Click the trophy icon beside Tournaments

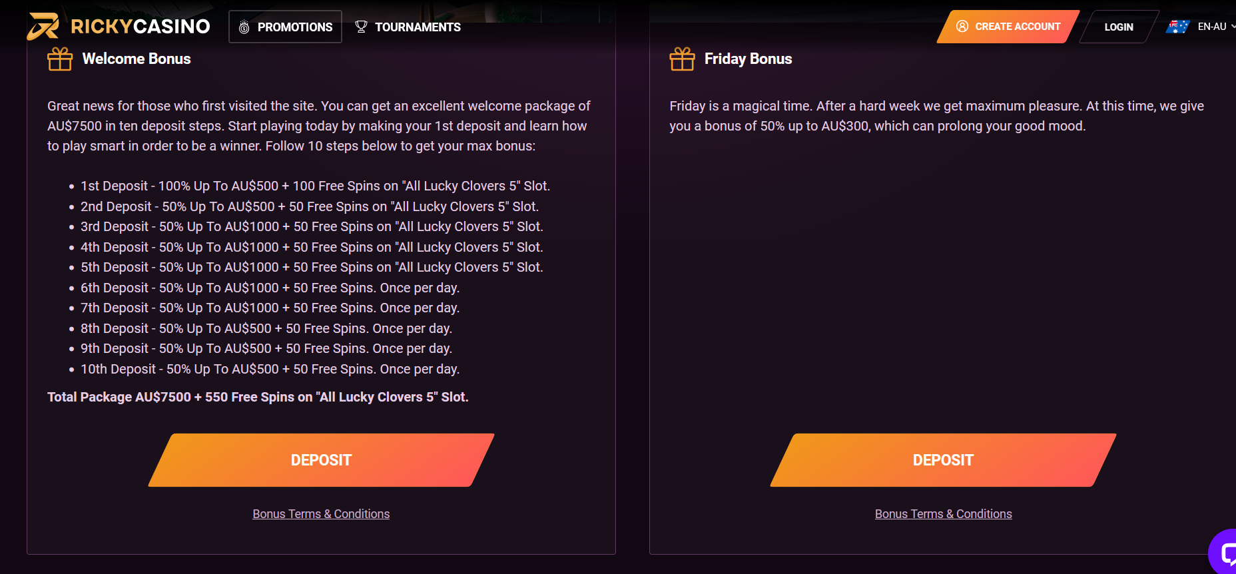tap(361, 27)
